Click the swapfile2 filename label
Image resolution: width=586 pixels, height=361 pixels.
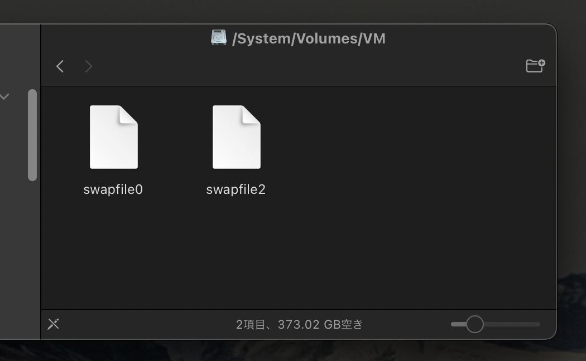[236, 189]
